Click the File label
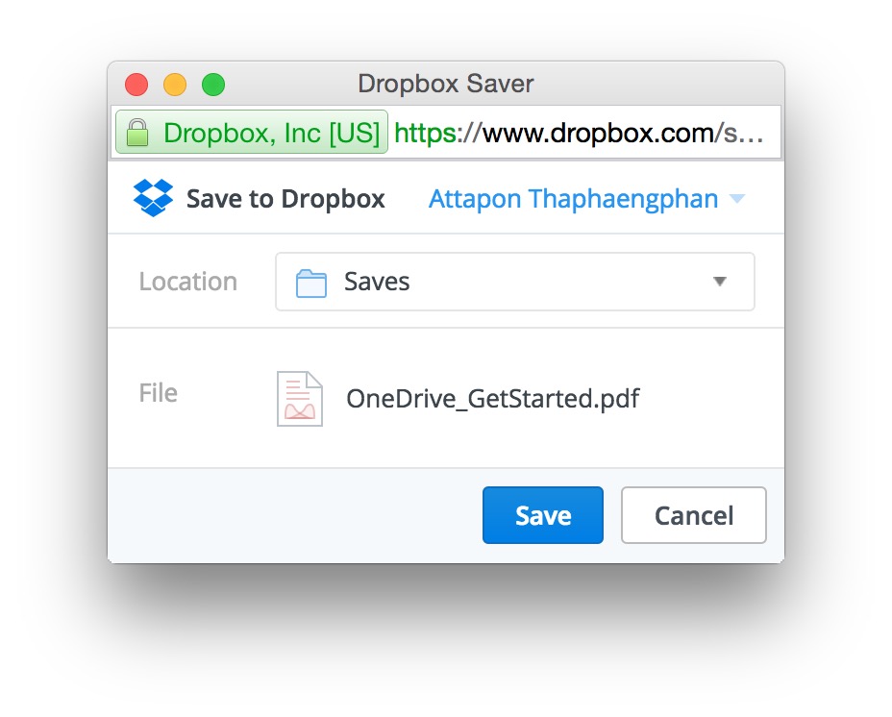Screen dimensions: 892x717 coord(159,393)
